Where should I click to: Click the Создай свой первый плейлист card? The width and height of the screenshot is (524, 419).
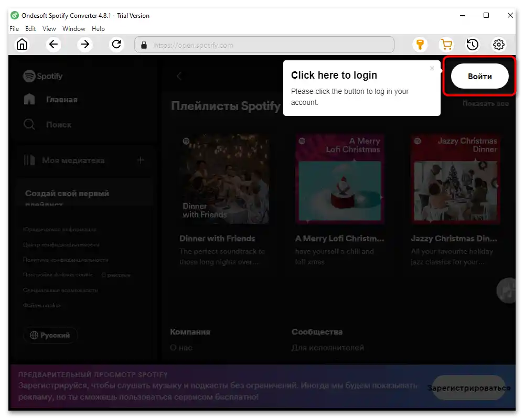84,192
